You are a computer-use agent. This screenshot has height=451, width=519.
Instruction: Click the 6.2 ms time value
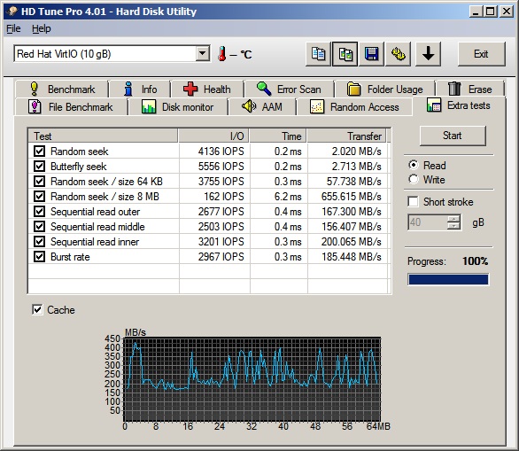coord(288,197)
